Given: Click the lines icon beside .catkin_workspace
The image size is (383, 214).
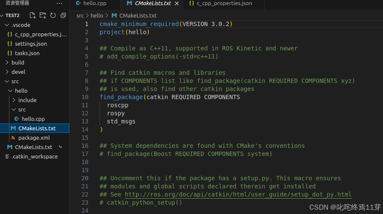Looking at the screenshot, I should coord(7,157).
